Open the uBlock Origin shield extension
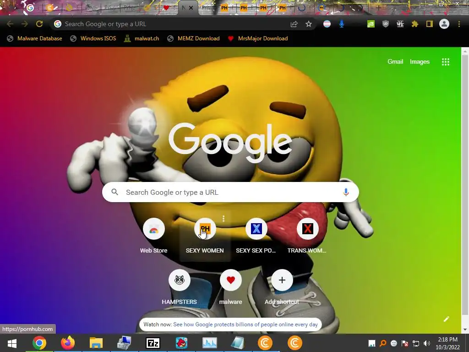Viewport: 469px width, 352px height. 386,24
